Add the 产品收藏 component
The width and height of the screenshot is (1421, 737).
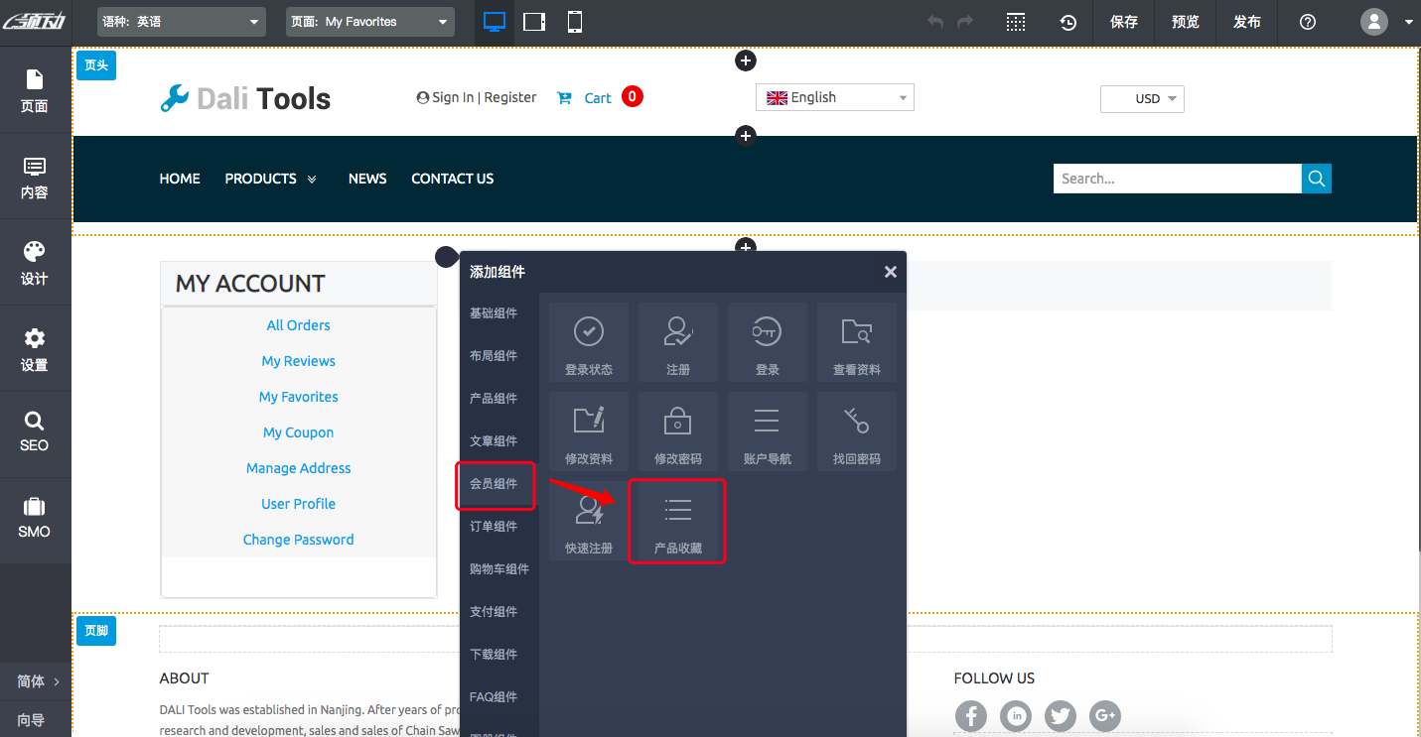tap(677, 522)
